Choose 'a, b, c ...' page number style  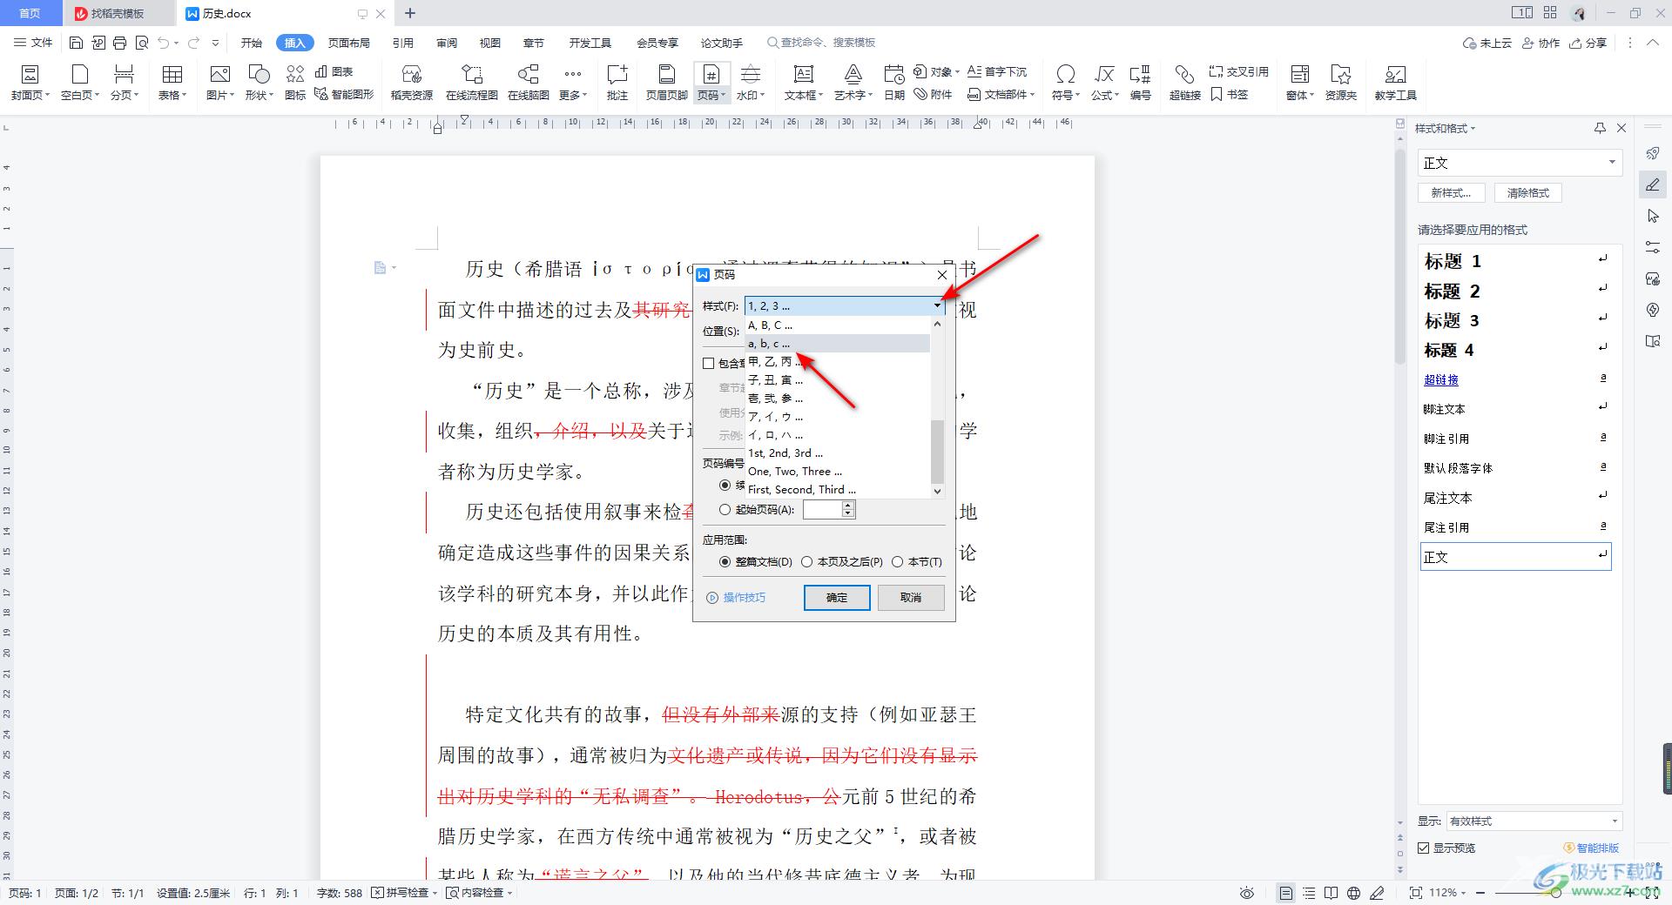click(x=838, y=344)
